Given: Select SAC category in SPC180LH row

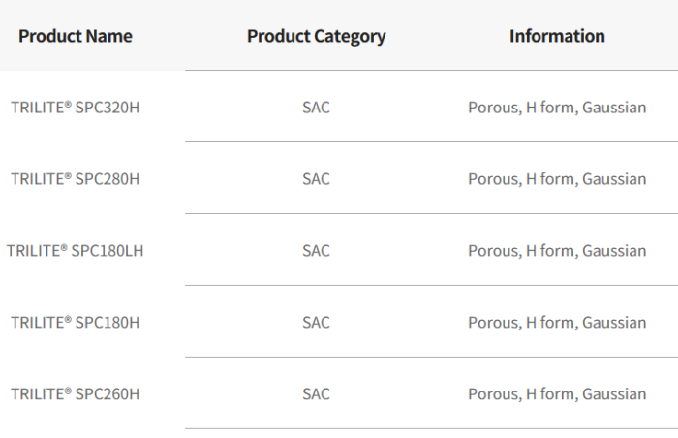Looking at the screenshot, I should pos(316,251).
